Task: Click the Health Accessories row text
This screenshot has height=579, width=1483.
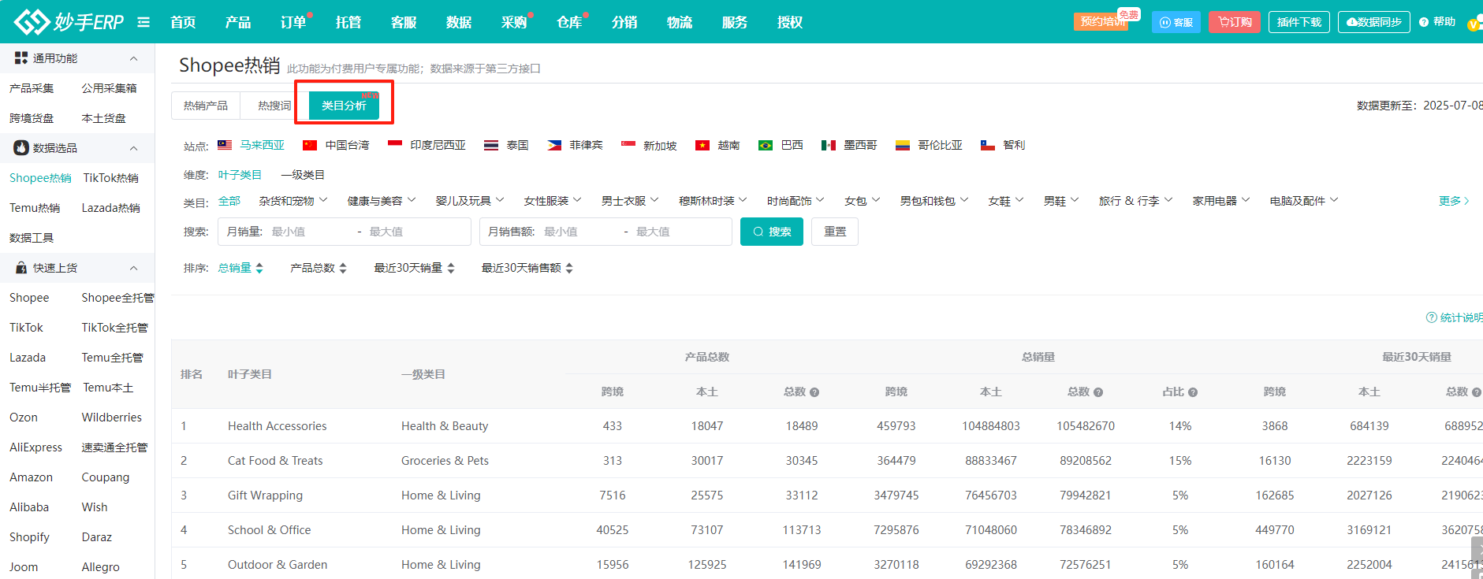Action: pos(278,426)
